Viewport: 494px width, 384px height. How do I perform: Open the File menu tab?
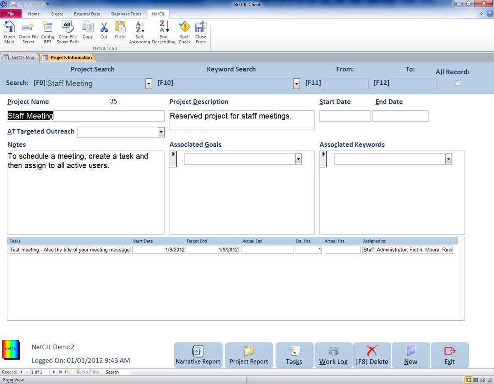(11, 14)
